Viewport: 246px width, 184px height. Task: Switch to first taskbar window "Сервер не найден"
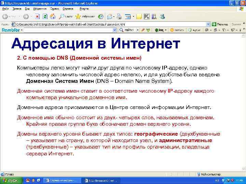pos(62,181)
